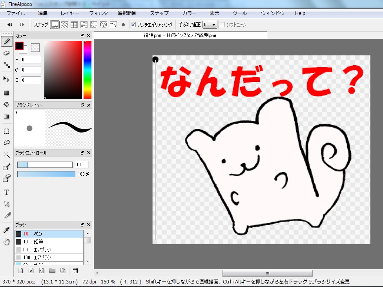The height and width of the screenshot is (287, 383).
Task: Click the undo arrow button
Action: (10, 24)
